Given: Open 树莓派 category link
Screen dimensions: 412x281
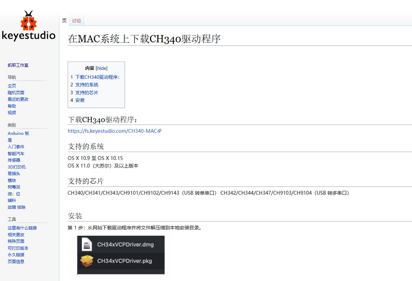Looking at the screenshot, I should click(x=14, y=187).
